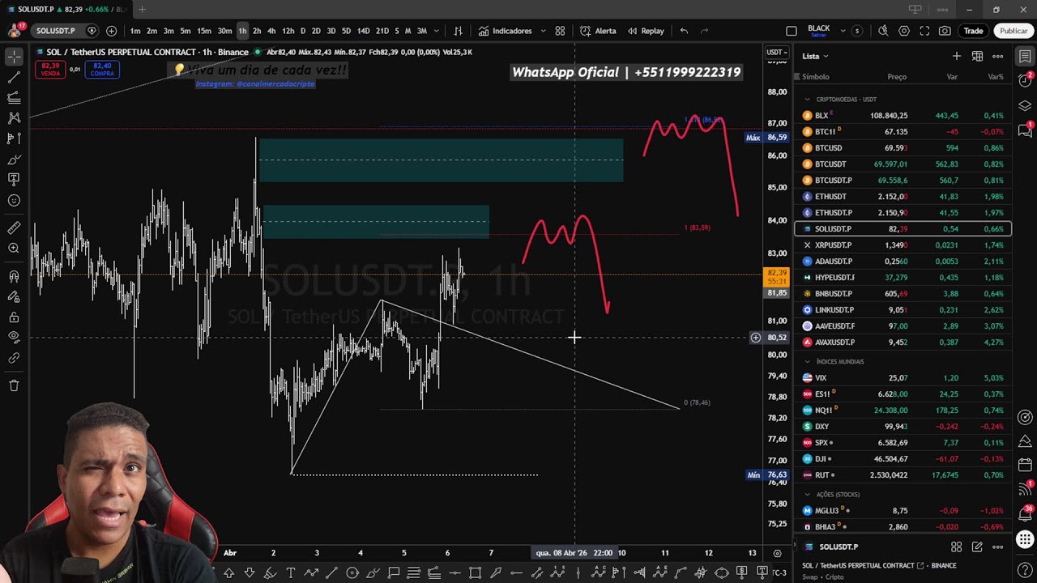Open the alerts panel in right sidebar
This screenshot has height=583, width=1037.
click(1025, 79)
